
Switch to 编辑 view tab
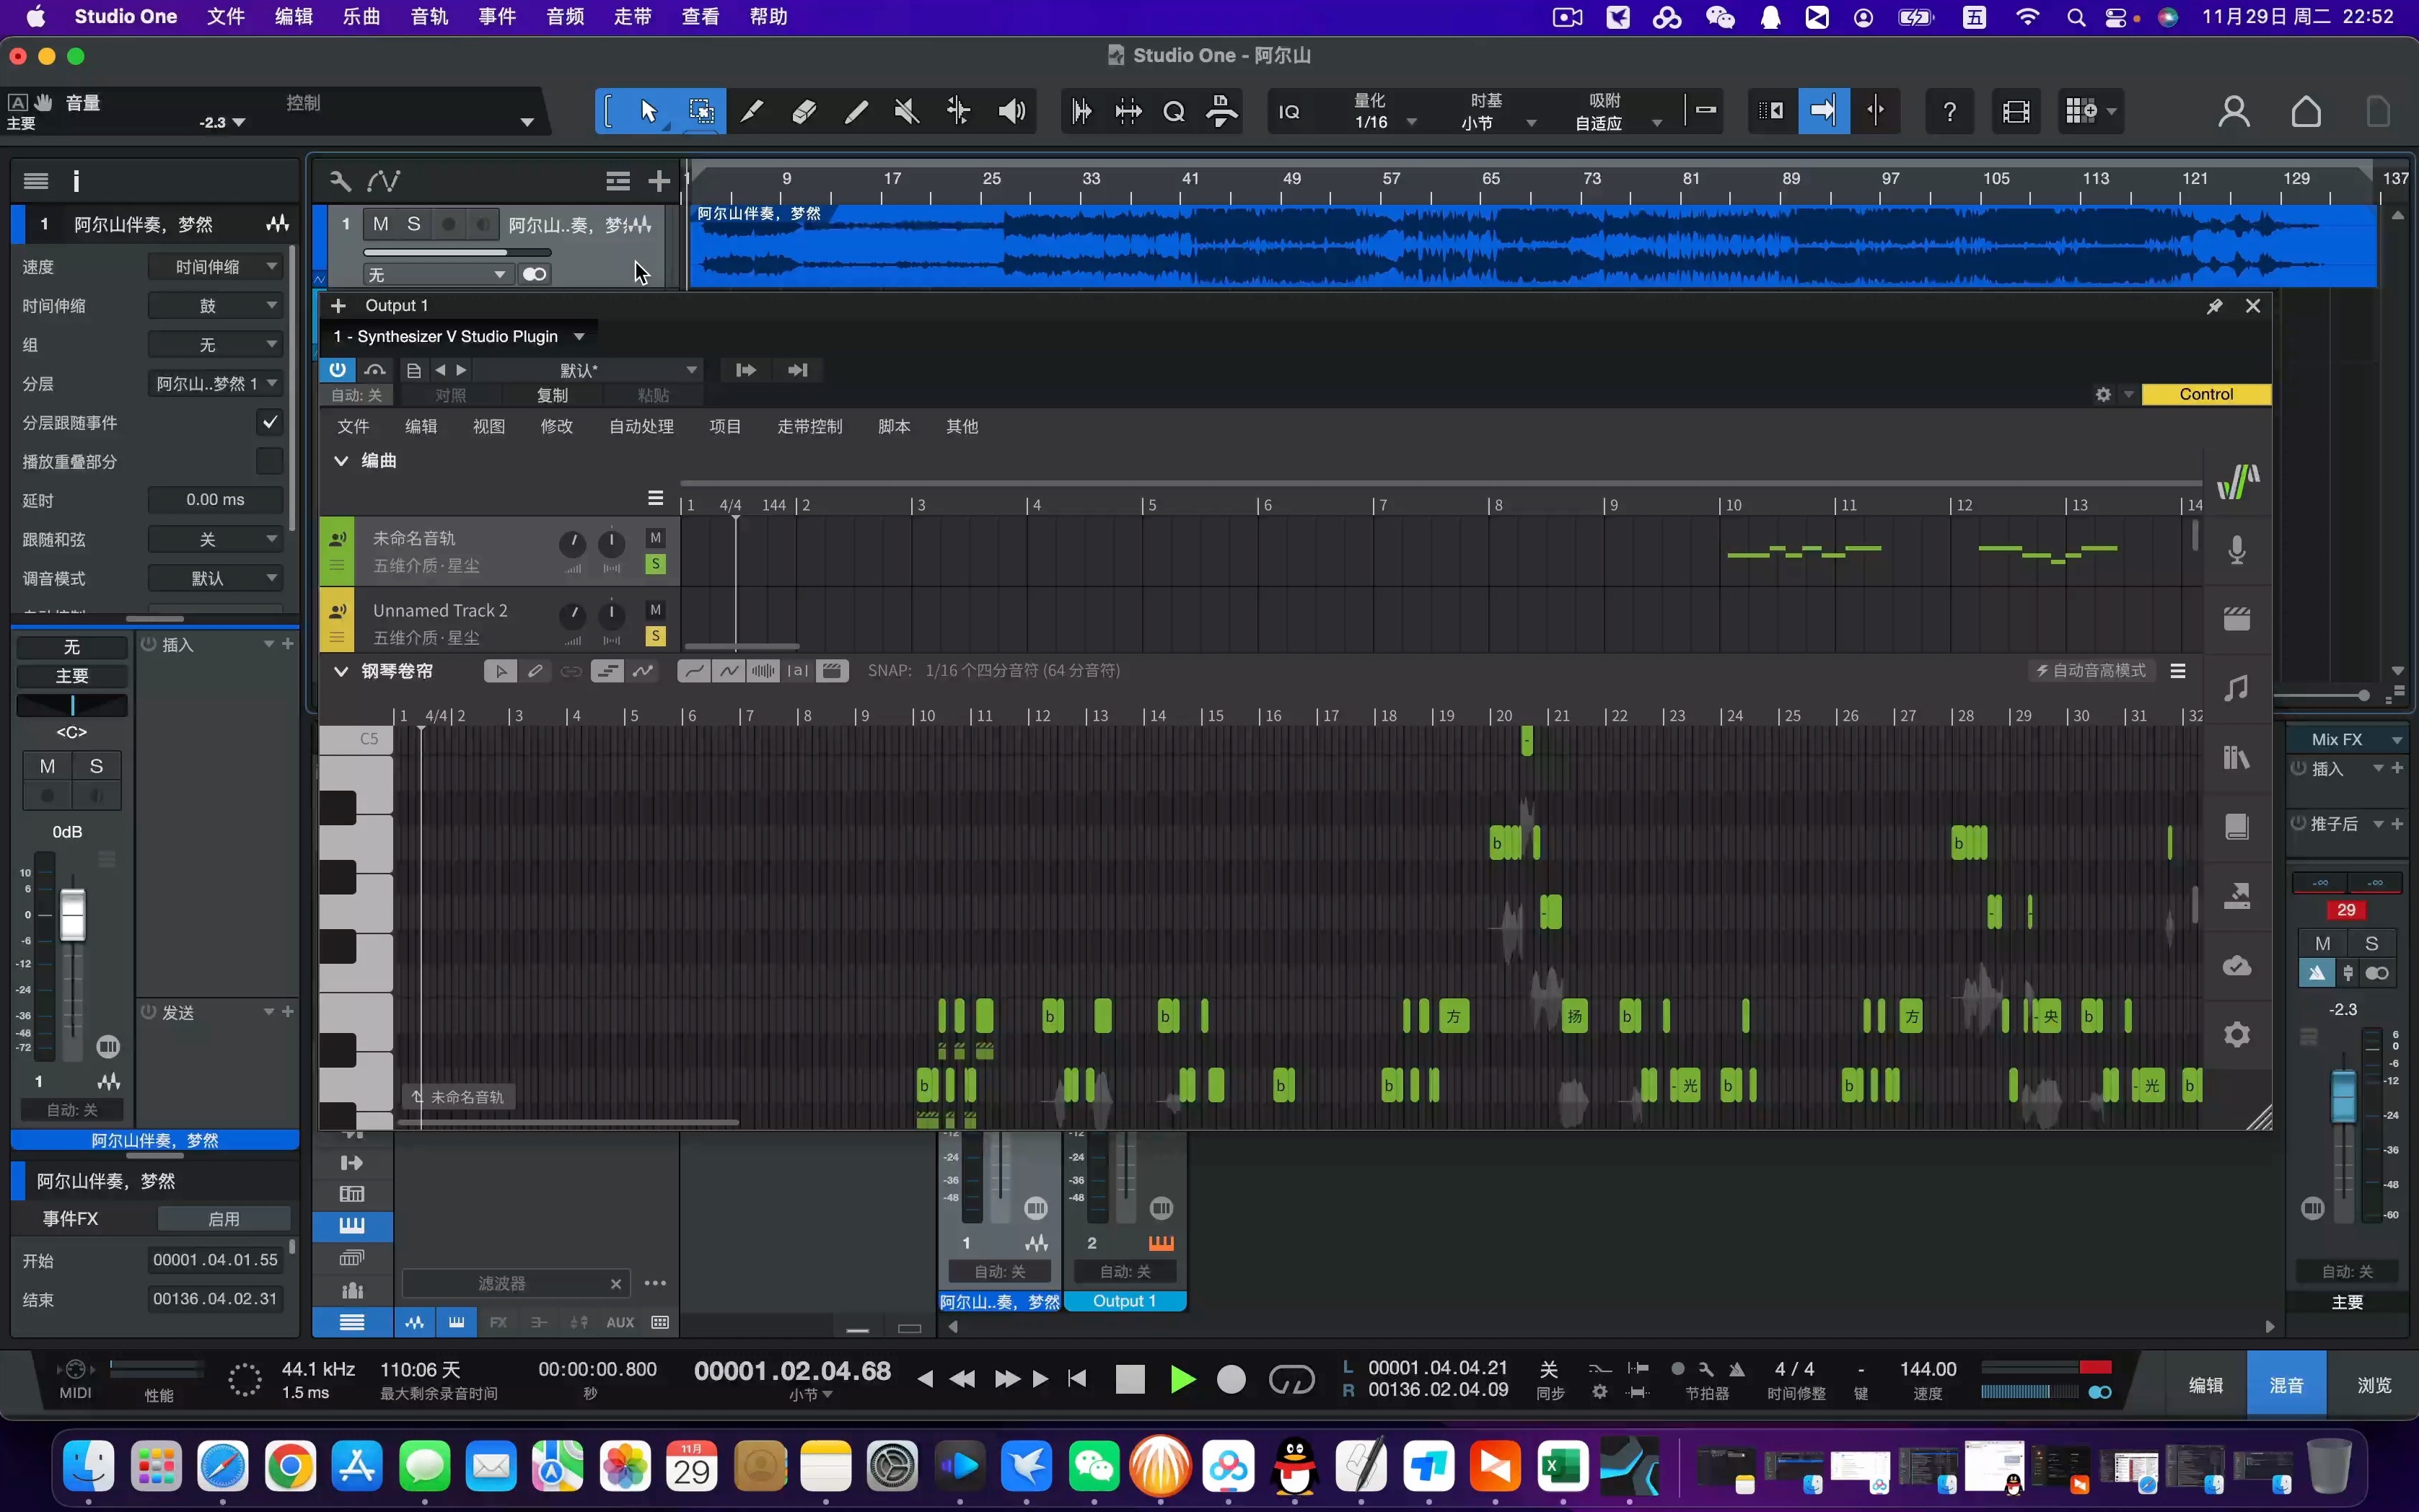pos(2206,1385)
